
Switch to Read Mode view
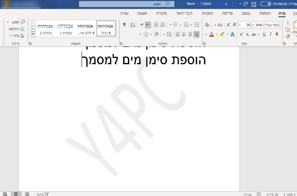click(27, 194)
